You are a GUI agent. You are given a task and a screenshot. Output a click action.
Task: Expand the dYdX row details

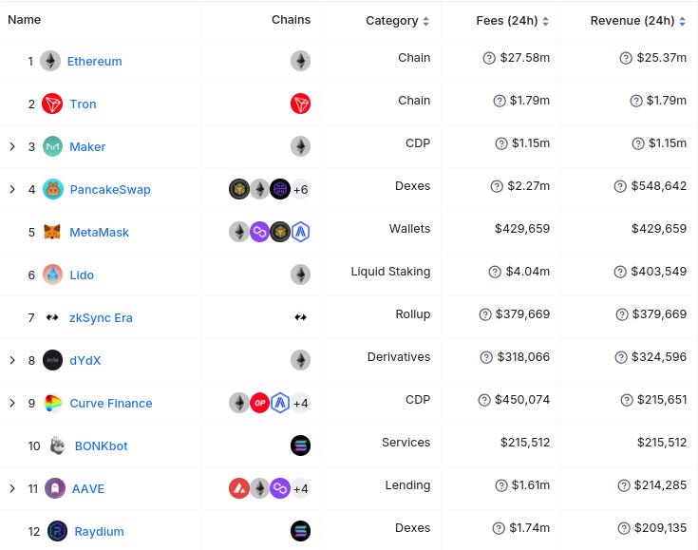pyautogui.click(x=12, y=360)
